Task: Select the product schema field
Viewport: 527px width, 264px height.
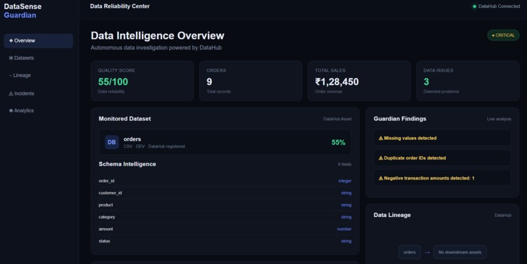Action: [225, 205]
